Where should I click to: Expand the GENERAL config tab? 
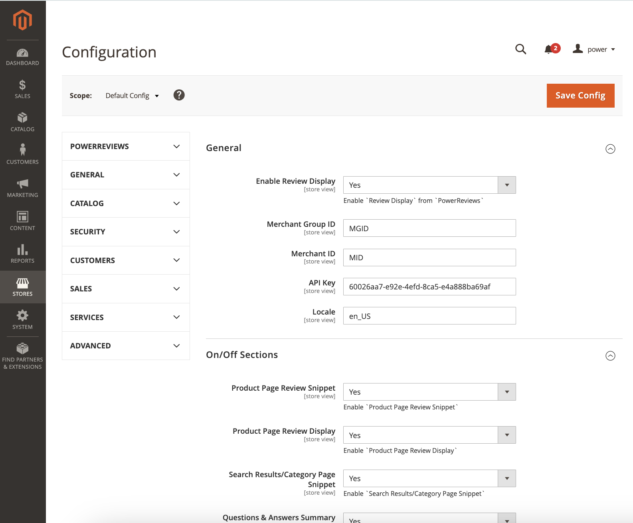[126, 175]
